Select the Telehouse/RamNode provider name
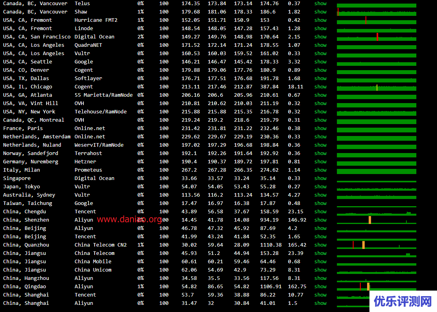 (x=101, y=112)
